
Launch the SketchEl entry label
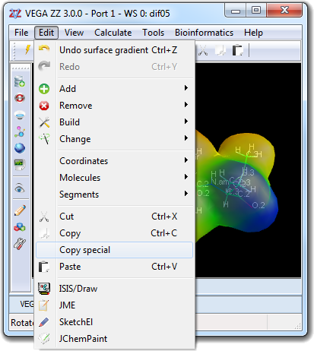click(76, 322)
